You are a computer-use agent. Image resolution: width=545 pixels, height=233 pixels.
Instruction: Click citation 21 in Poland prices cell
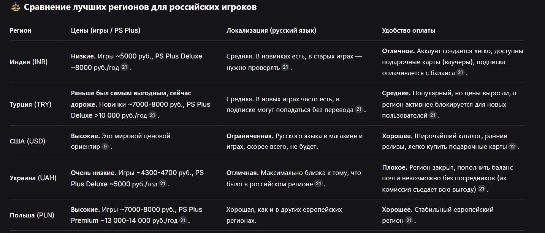tap(183, 220)
